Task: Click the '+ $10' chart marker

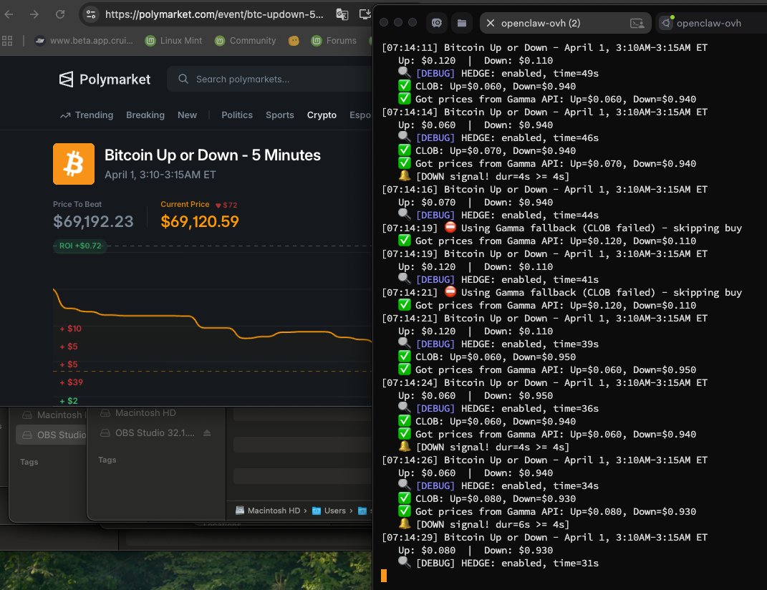Action: (70, 329)
